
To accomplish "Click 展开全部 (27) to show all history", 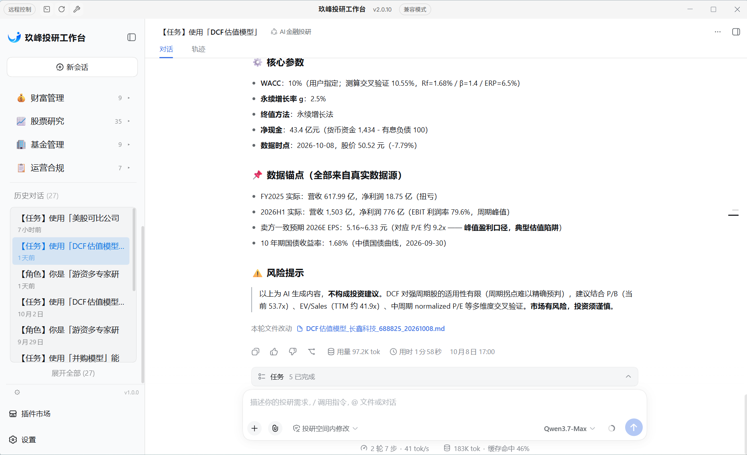I will point(73,373).
